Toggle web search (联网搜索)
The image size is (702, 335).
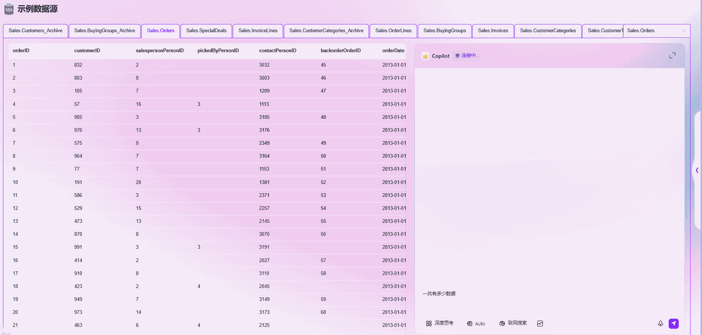pos(513,323)
